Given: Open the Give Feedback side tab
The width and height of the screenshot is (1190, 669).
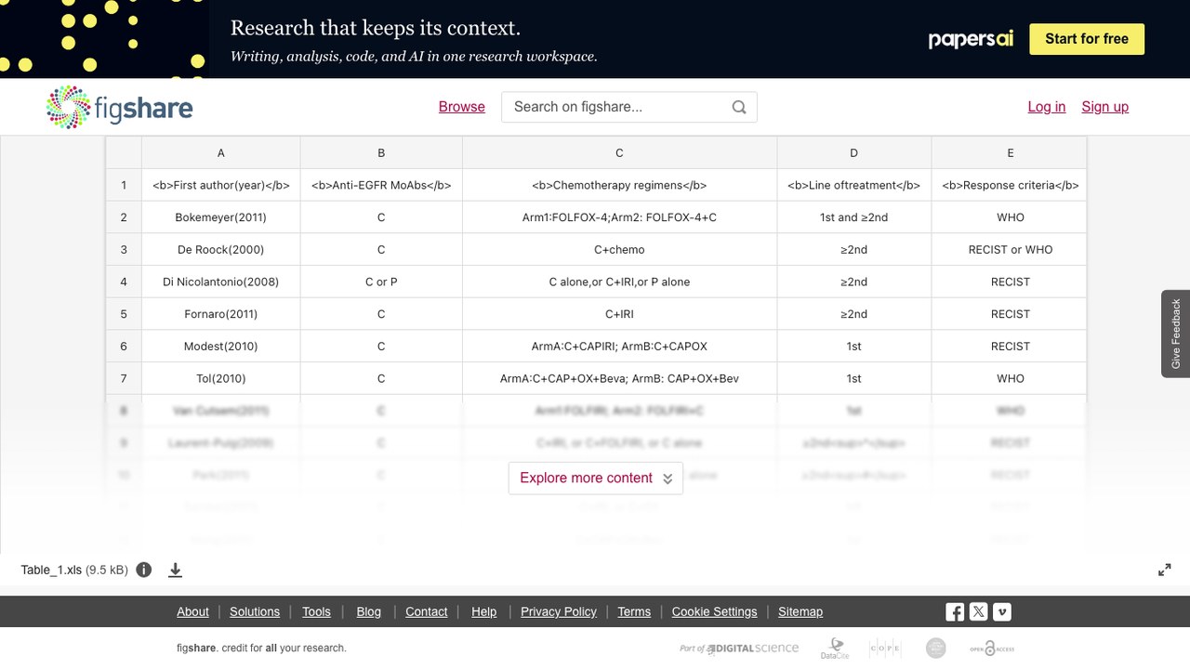Looking at the screenshot, I should coord(1176,334).
